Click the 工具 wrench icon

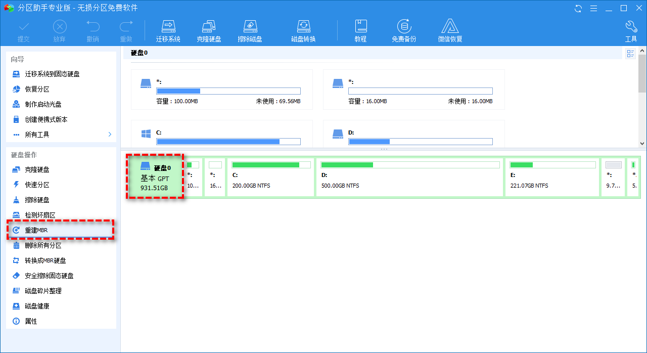(x=631, y=25)
